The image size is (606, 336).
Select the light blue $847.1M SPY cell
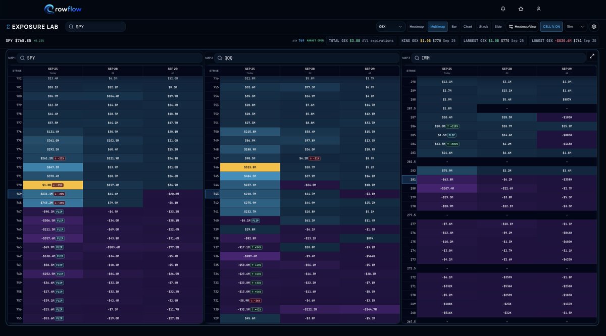tap(53, 166)
